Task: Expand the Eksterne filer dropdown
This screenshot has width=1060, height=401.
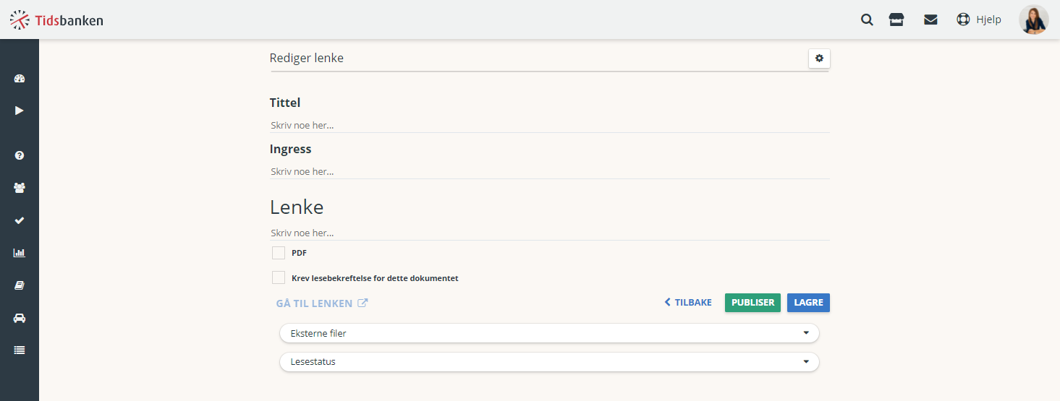Action: coord(549,333)
